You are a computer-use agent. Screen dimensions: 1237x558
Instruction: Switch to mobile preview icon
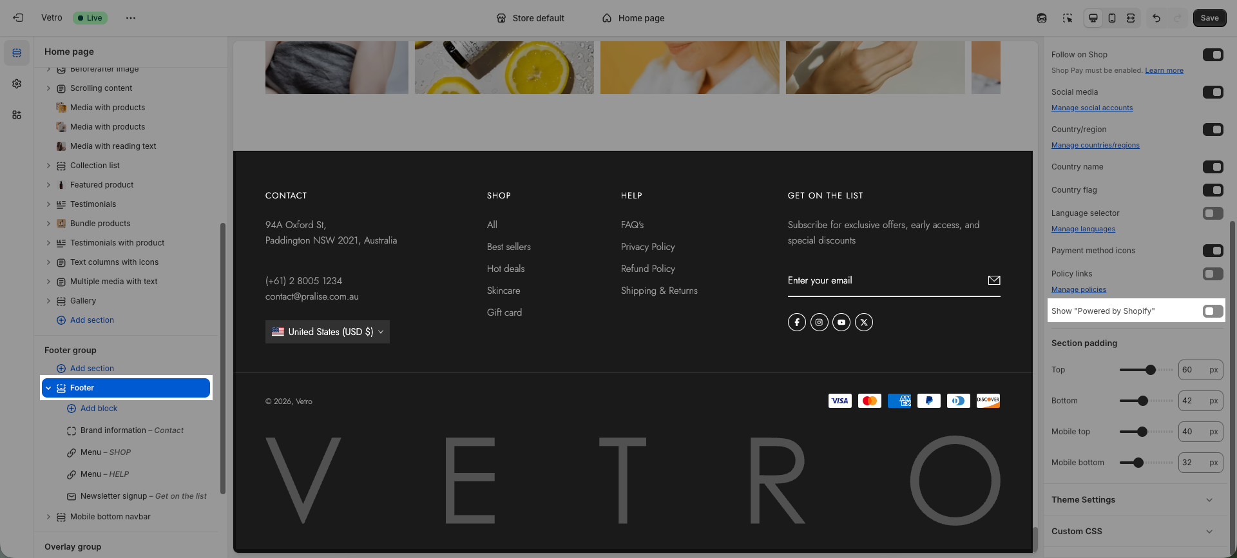1112,18
